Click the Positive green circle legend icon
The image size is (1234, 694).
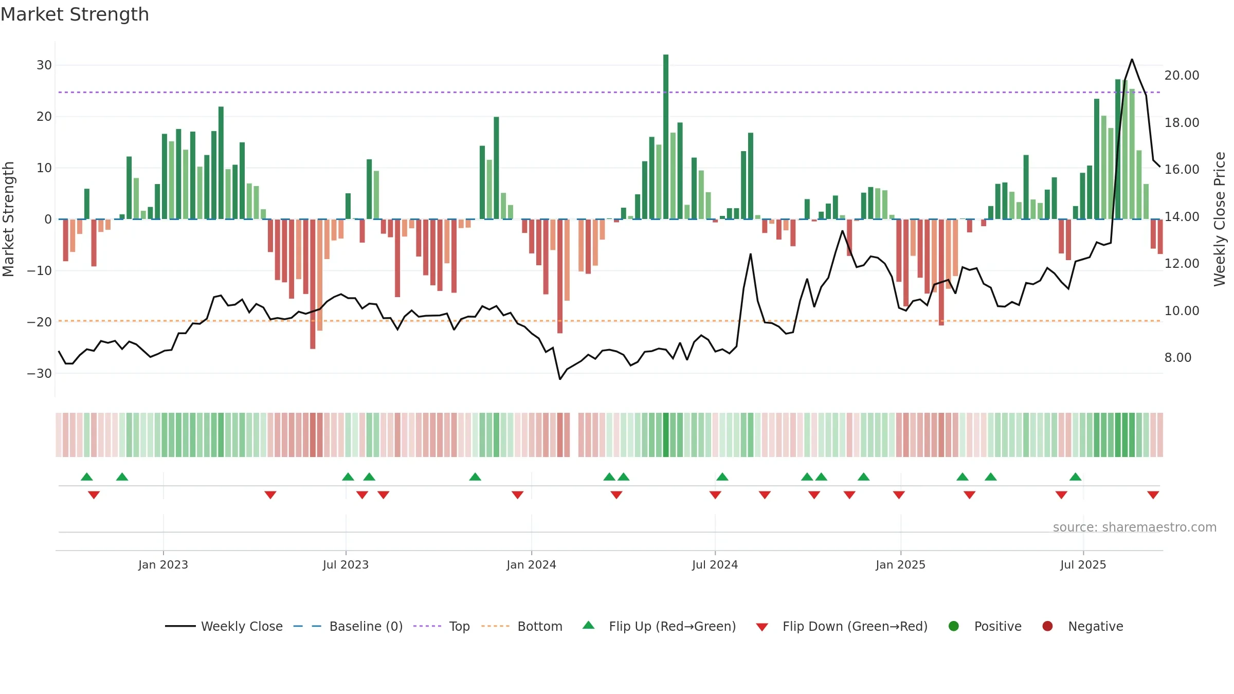[x=954, y=626]
